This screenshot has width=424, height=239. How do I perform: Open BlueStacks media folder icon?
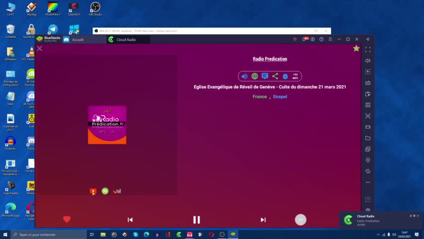pos(368,138)
